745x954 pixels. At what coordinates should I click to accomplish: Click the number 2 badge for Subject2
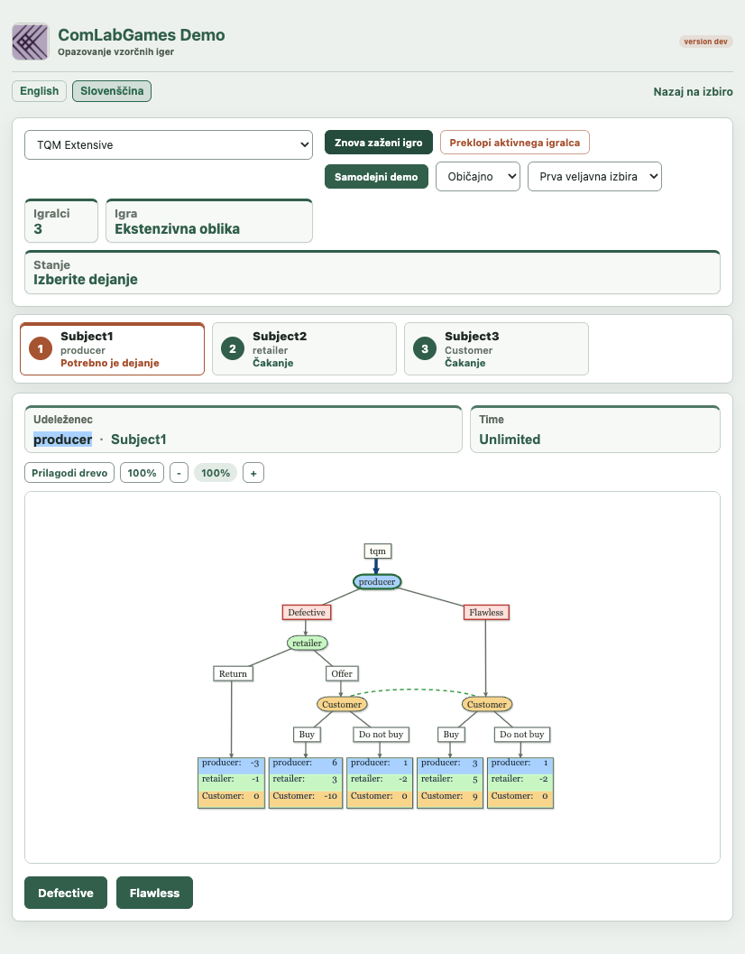[233, 348]
